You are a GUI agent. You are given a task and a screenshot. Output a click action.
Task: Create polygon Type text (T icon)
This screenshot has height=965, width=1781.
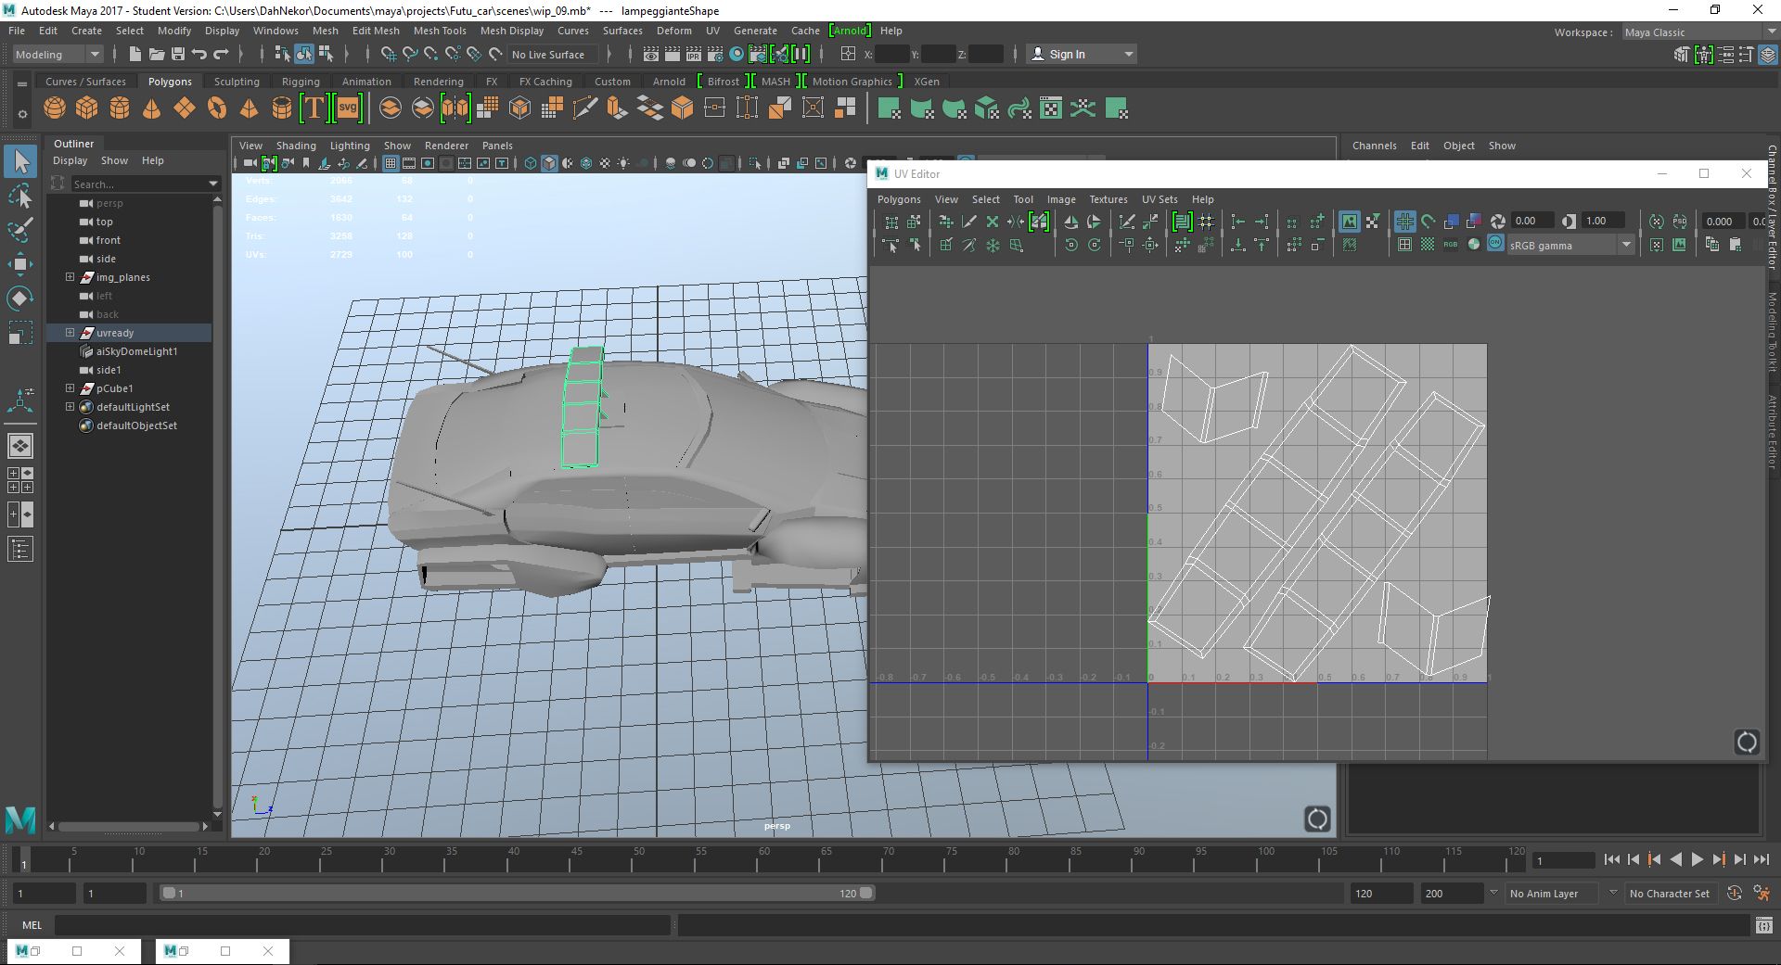point(314,108)
